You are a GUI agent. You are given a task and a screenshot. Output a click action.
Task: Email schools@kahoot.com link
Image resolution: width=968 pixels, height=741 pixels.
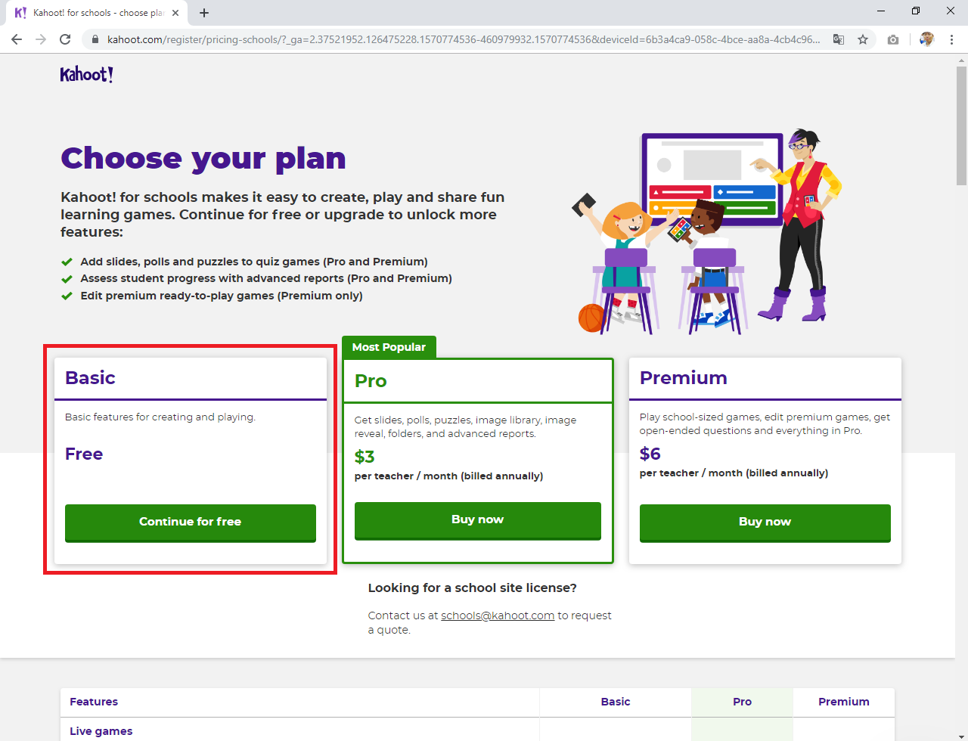pos(498,615)
